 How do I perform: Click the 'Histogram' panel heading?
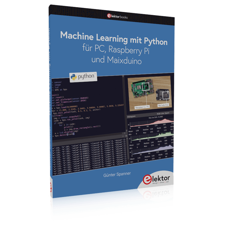click(x=131, y=117)
